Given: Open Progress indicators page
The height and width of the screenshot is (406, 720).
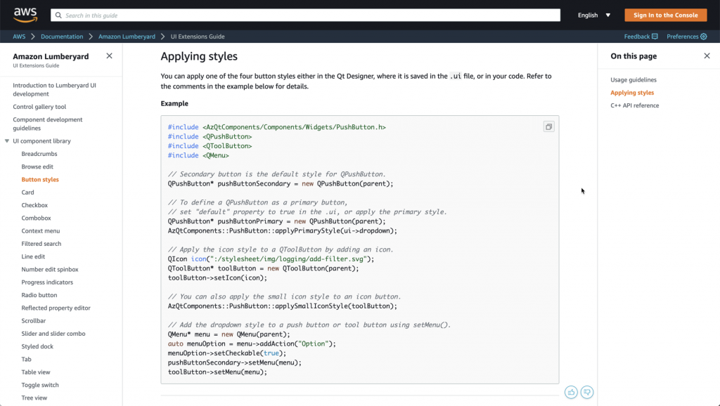Looking at the screenshot, I should [x=47, y=282].
